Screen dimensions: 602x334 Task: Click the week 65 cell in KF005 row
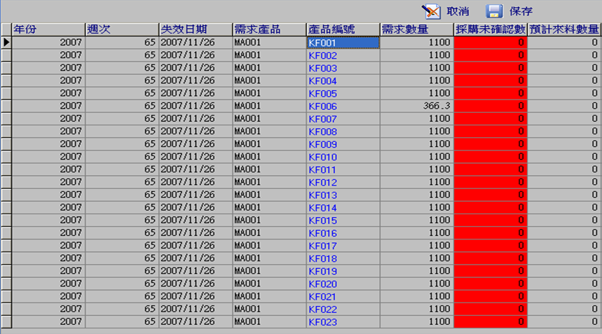click(x=122, y=93)
